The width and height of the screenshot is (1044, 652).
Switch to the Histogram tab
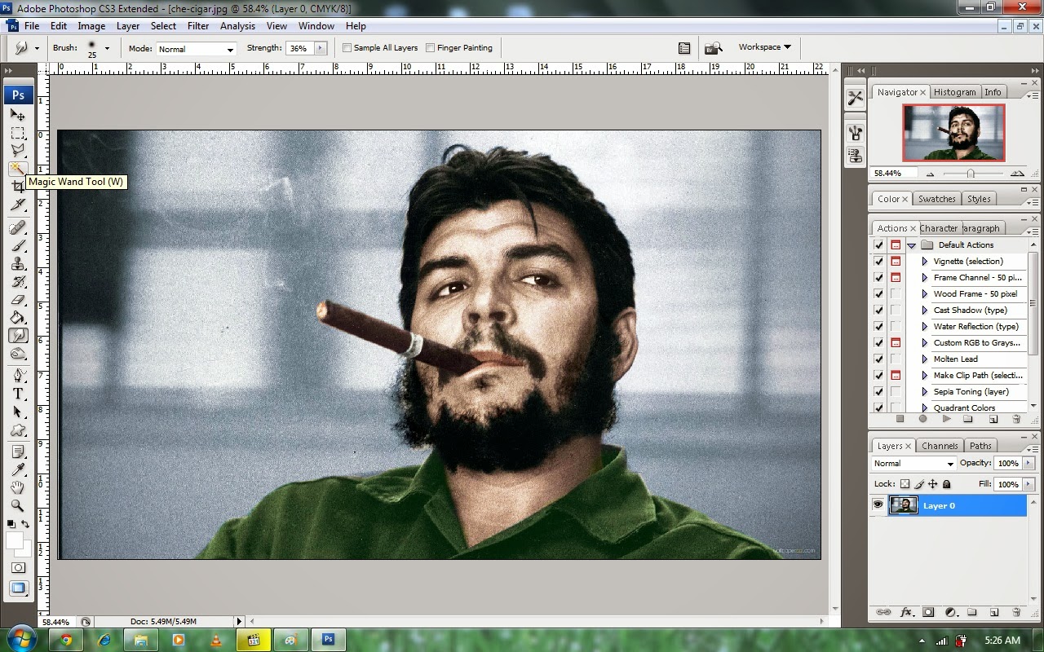click(954, 92)
